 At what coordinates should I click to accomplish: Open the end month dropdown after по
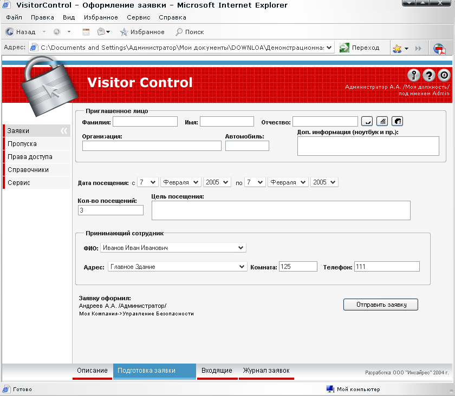coord(288,182)
